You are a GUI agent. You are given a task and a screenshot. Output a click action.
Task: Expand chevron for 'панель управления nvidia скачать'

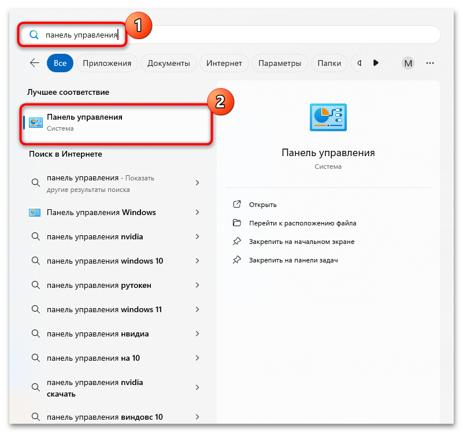click(197, 387)
